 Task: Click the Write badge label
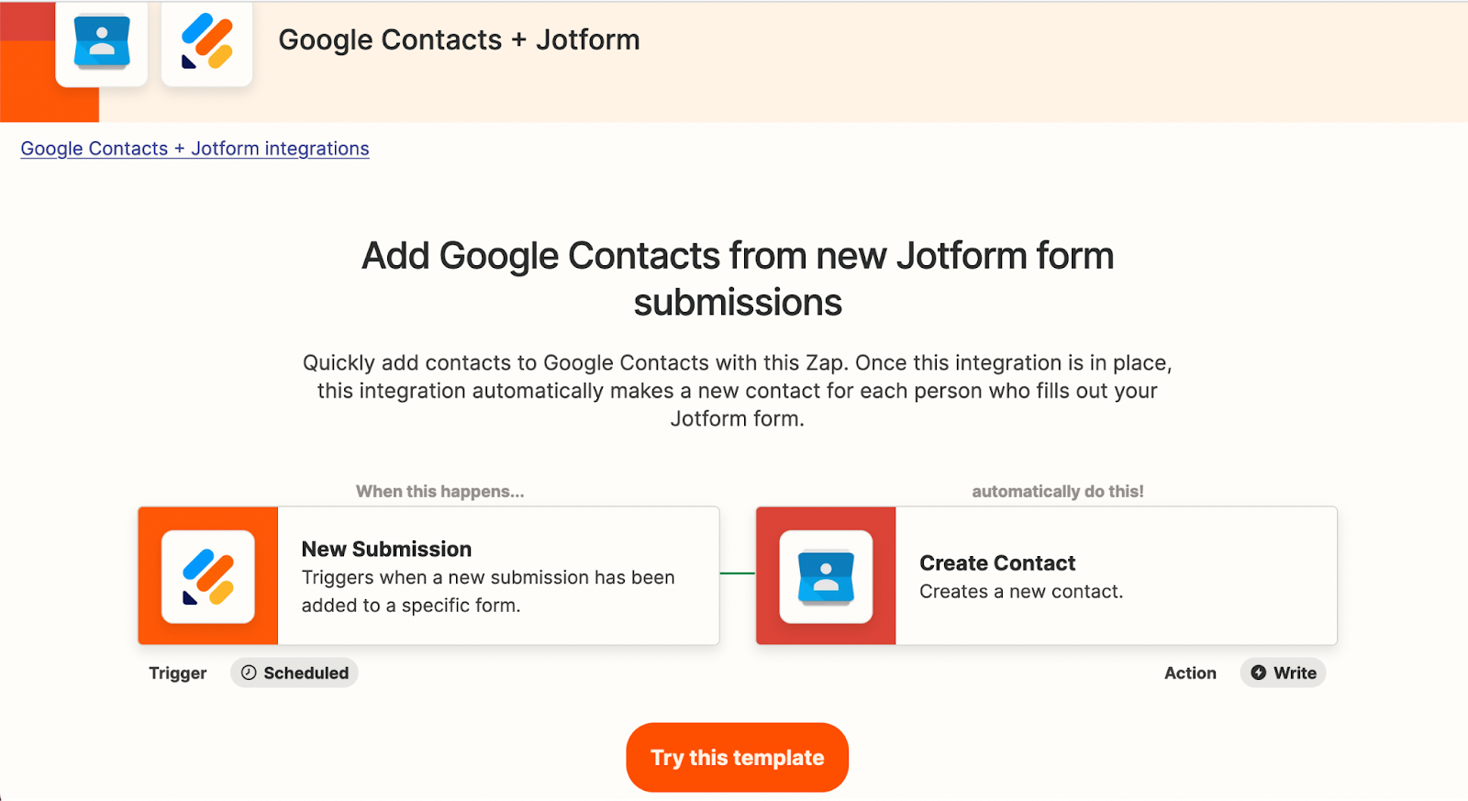pyautogui.click(x=1295, y=673)
